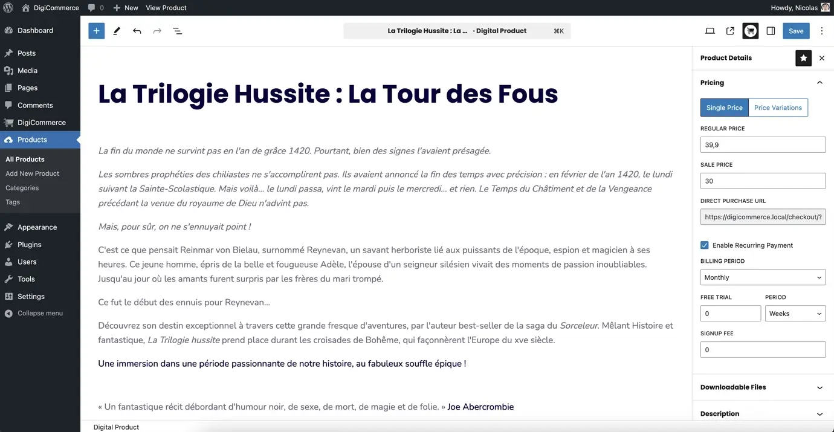Image resolution: width=834 pixels, height=432 pixels.
Task: Open the trial Period Weeks dropdown
Action: tap(795, 314)
